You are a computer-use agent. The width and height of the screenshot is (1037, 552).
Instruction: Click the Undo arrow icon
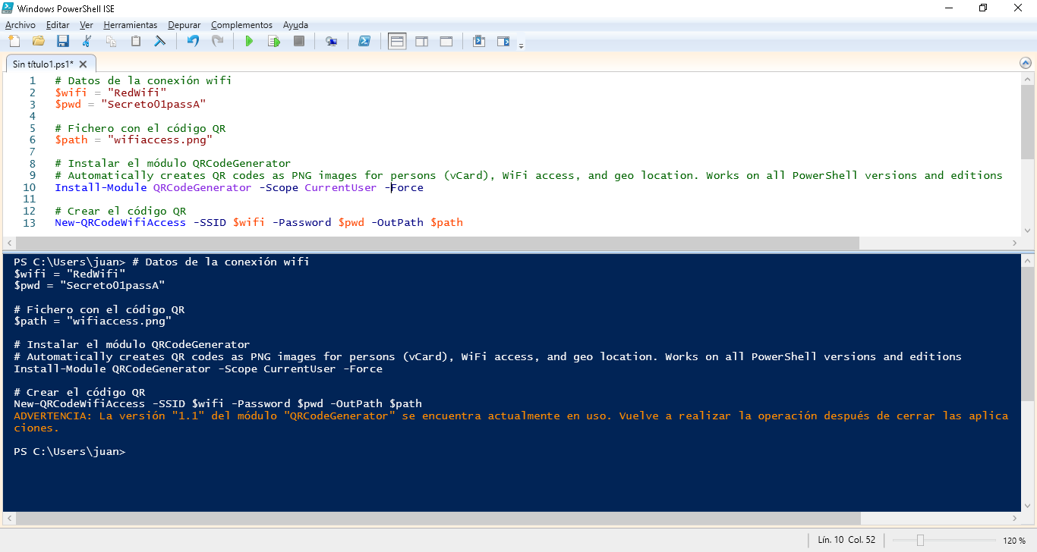(x=193, y=42)
